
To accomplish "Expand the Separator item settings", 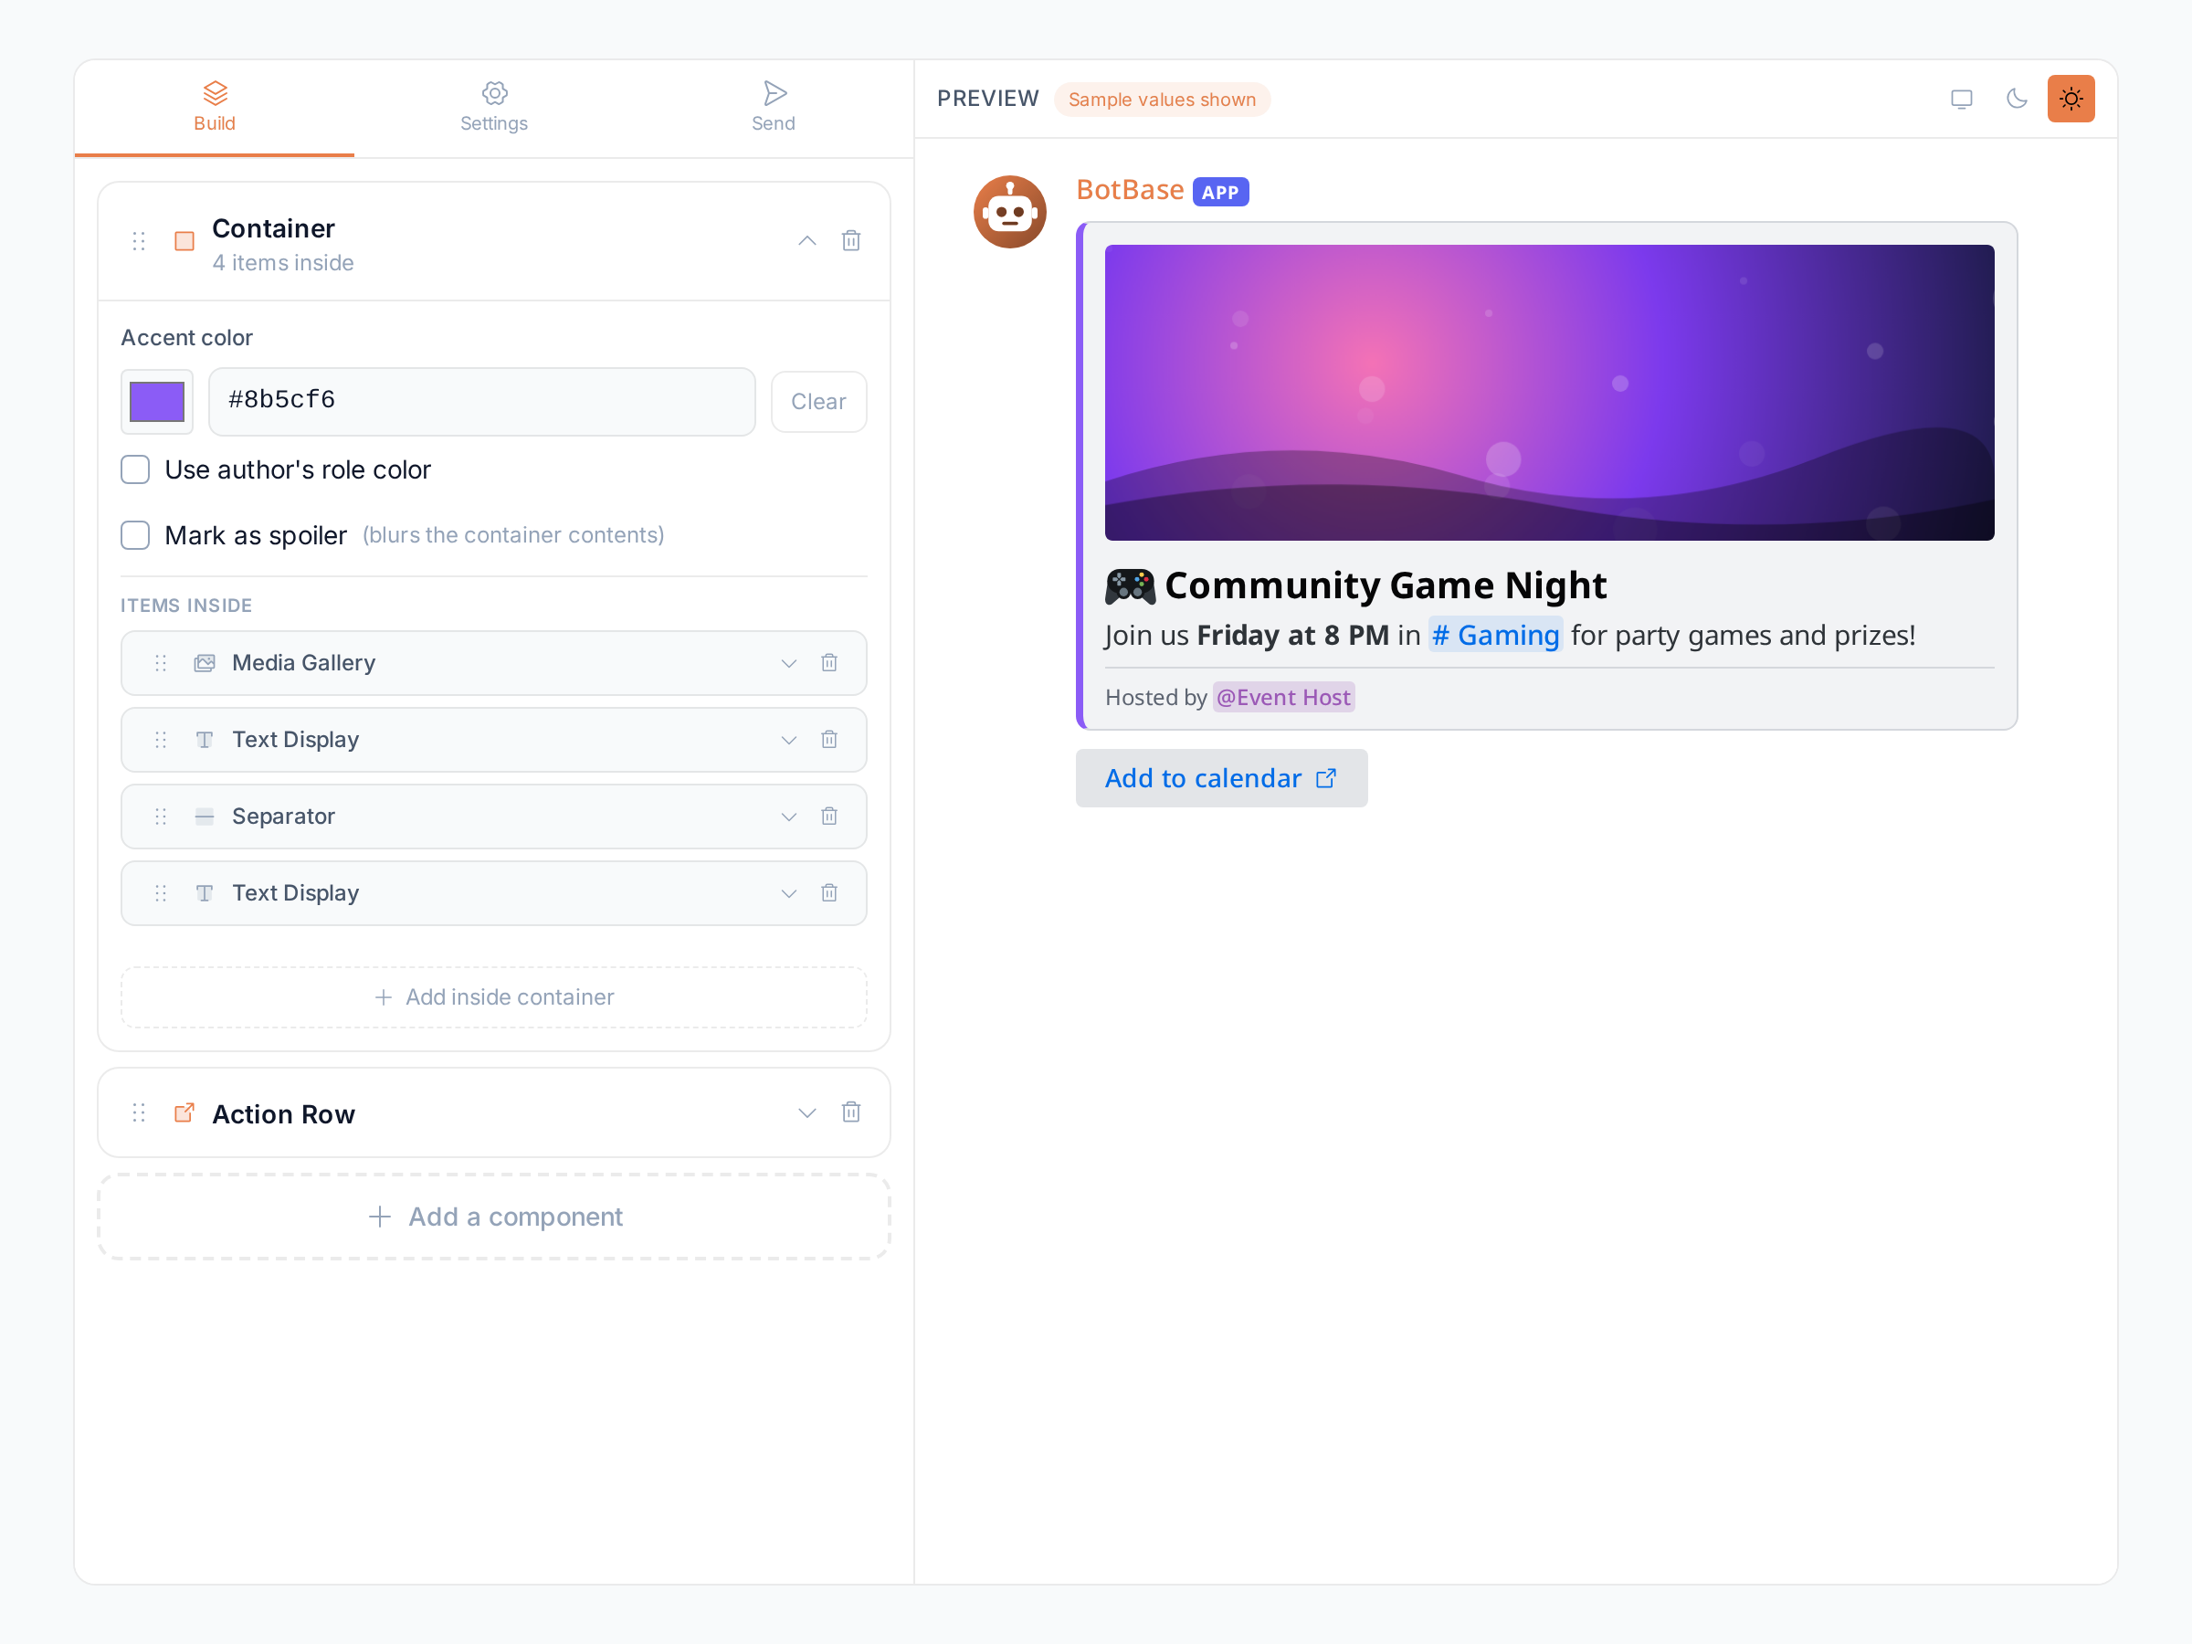I will click(788, 817).
